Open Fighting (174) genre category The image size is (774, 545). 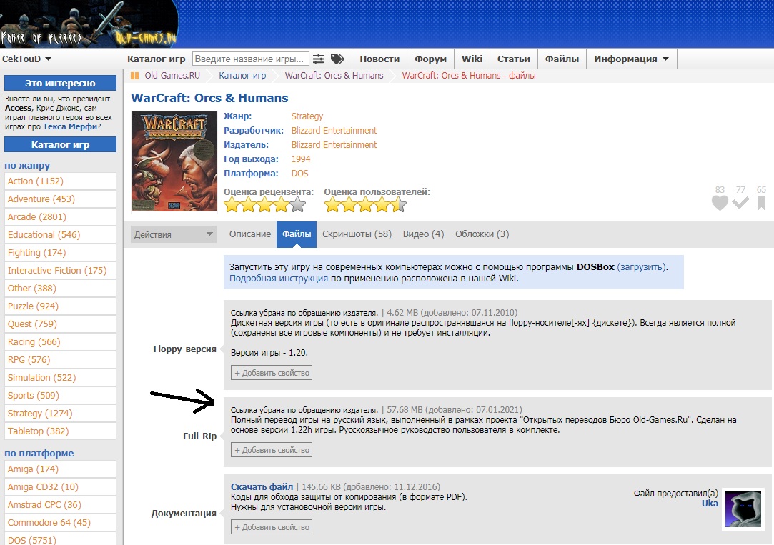60,253
